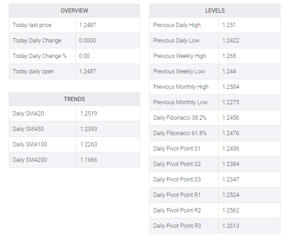Image resolution: width=289 pixels, height=239 pixels.
Task: Select the Previous Daily Low label
Action: click(x=176, y=40)
